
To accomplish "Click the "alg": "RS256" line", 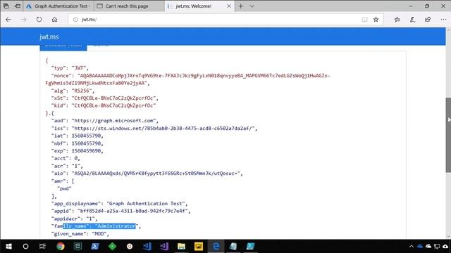I will click(x=73, y=91).
